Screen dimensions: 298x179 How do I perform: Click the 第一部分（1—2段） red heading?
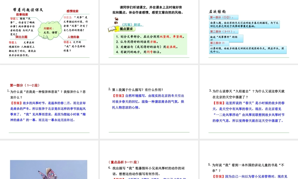point(25,85)
